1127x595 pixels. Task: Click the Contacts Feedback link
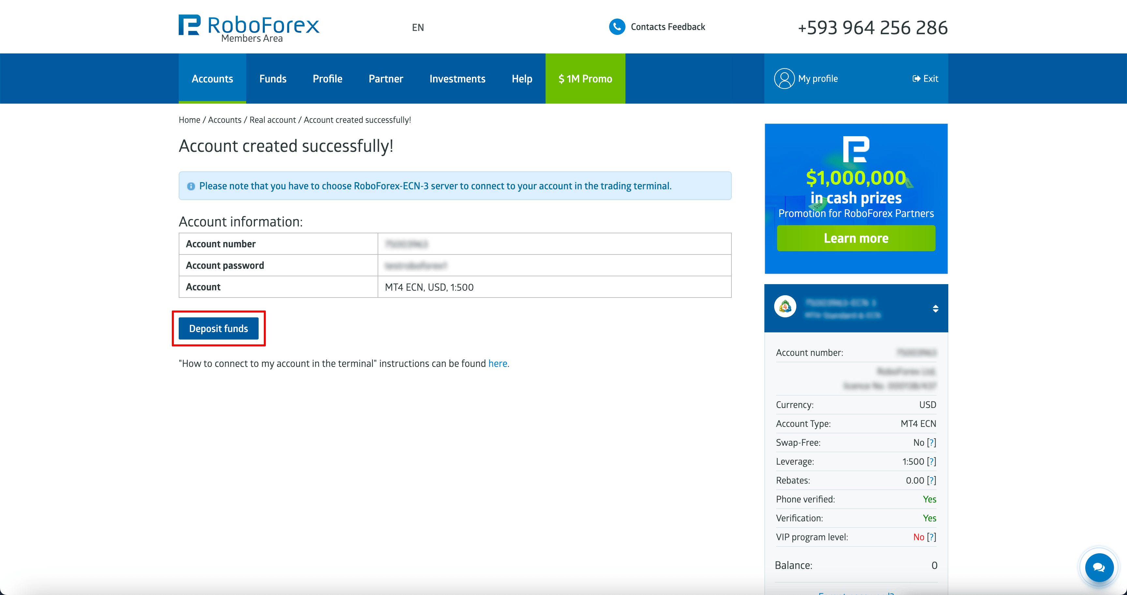click(x=668, y=27)
